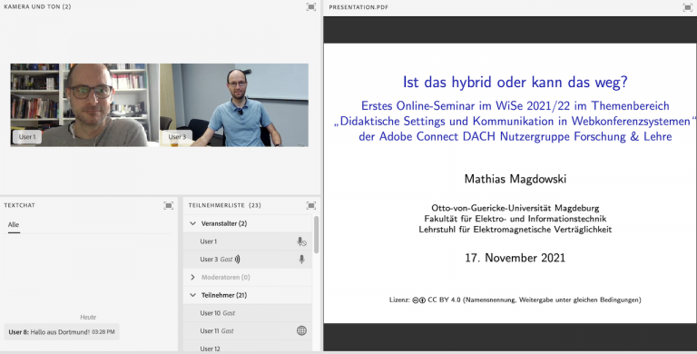
Task: Click the Creative Commons icons on the slide
Action: (x=418, y=300)
